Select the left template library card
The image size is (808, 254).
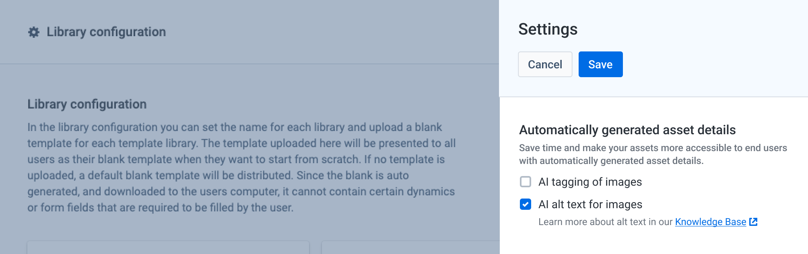point(168,249)
